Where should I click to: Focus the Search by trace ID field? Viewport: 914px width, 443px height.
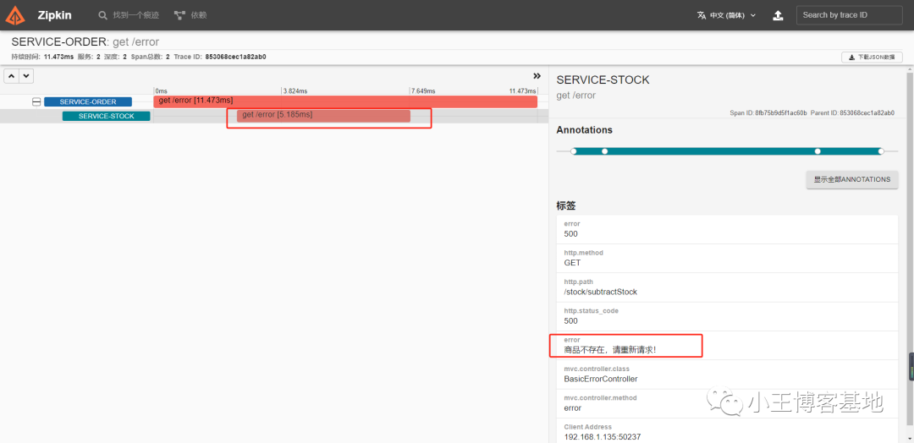click(x=850, y=15)
